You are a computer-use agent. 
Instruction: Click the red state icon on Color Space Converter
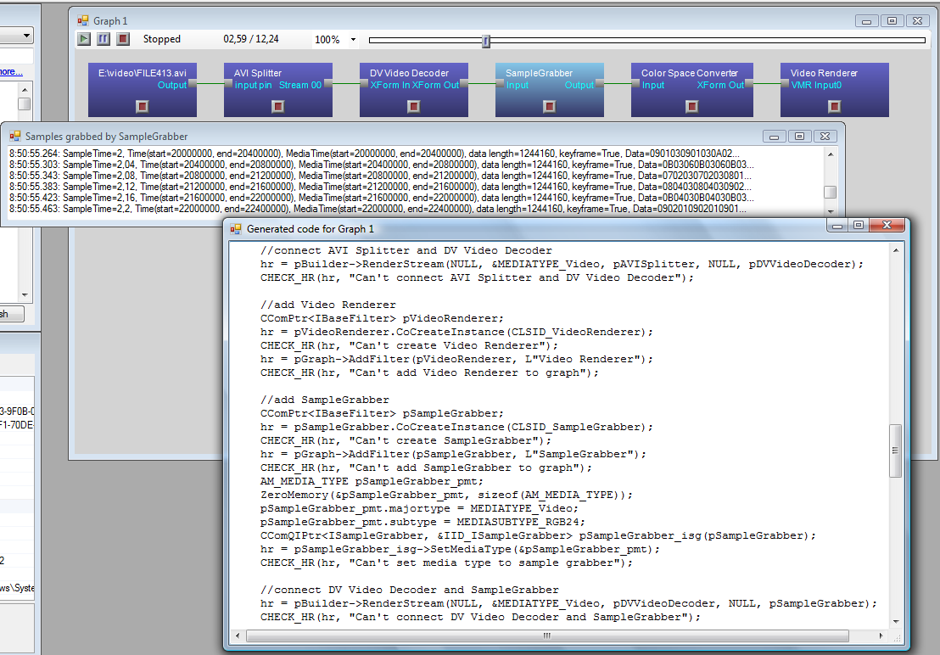[691, 107]
